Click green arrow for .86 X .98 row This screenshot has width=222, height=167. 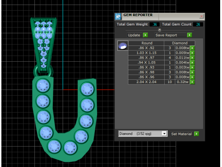pos(192,72)
